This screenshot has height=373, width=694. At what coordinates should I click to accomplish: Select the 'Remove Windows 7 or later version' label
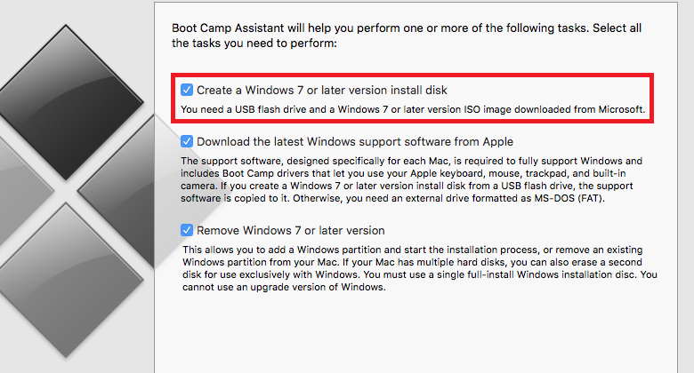(290, 231)
